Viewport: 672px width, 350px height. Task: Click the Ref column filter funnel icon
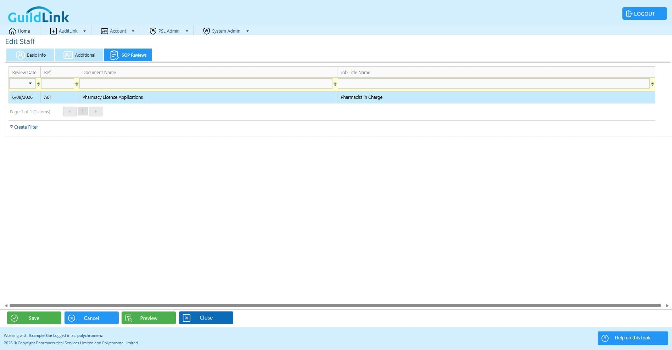pos(77,84)
